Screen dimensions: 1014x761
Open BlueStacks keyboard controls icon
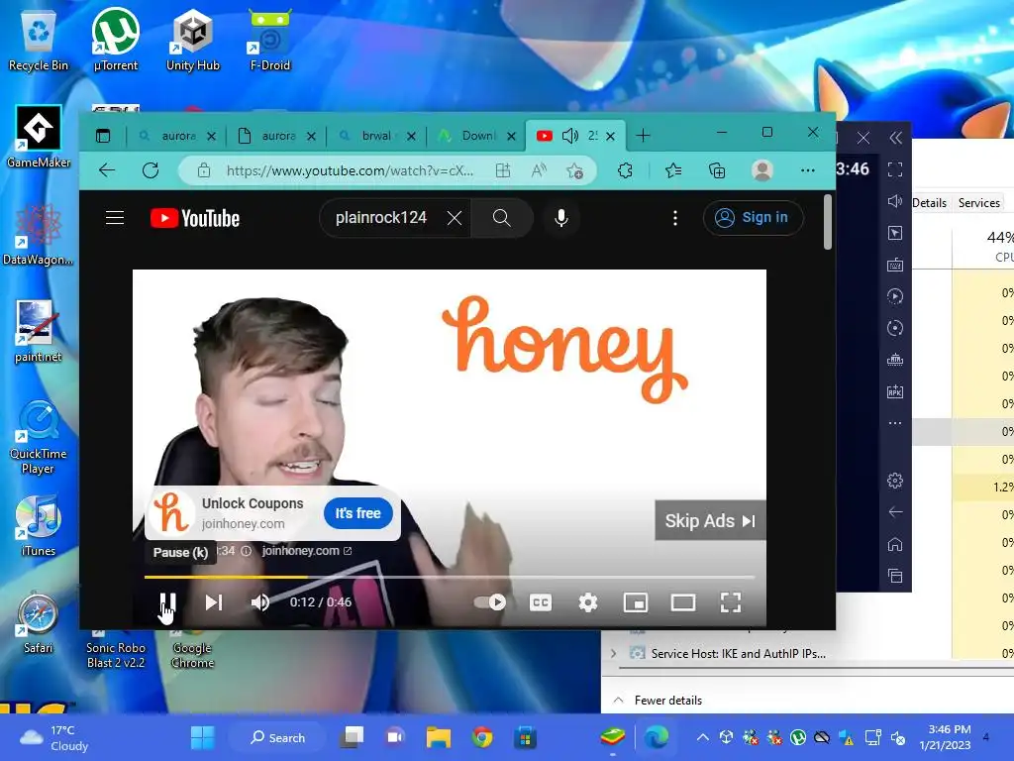895,265
